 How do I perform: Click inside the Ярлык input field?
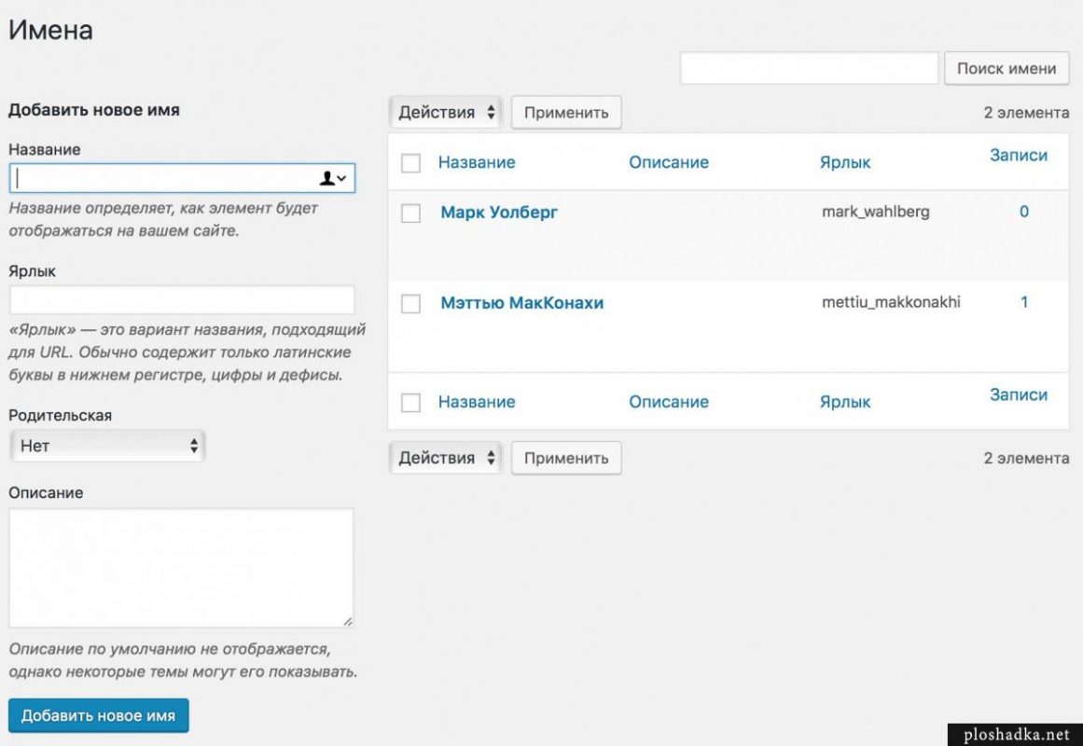point(182,299)
